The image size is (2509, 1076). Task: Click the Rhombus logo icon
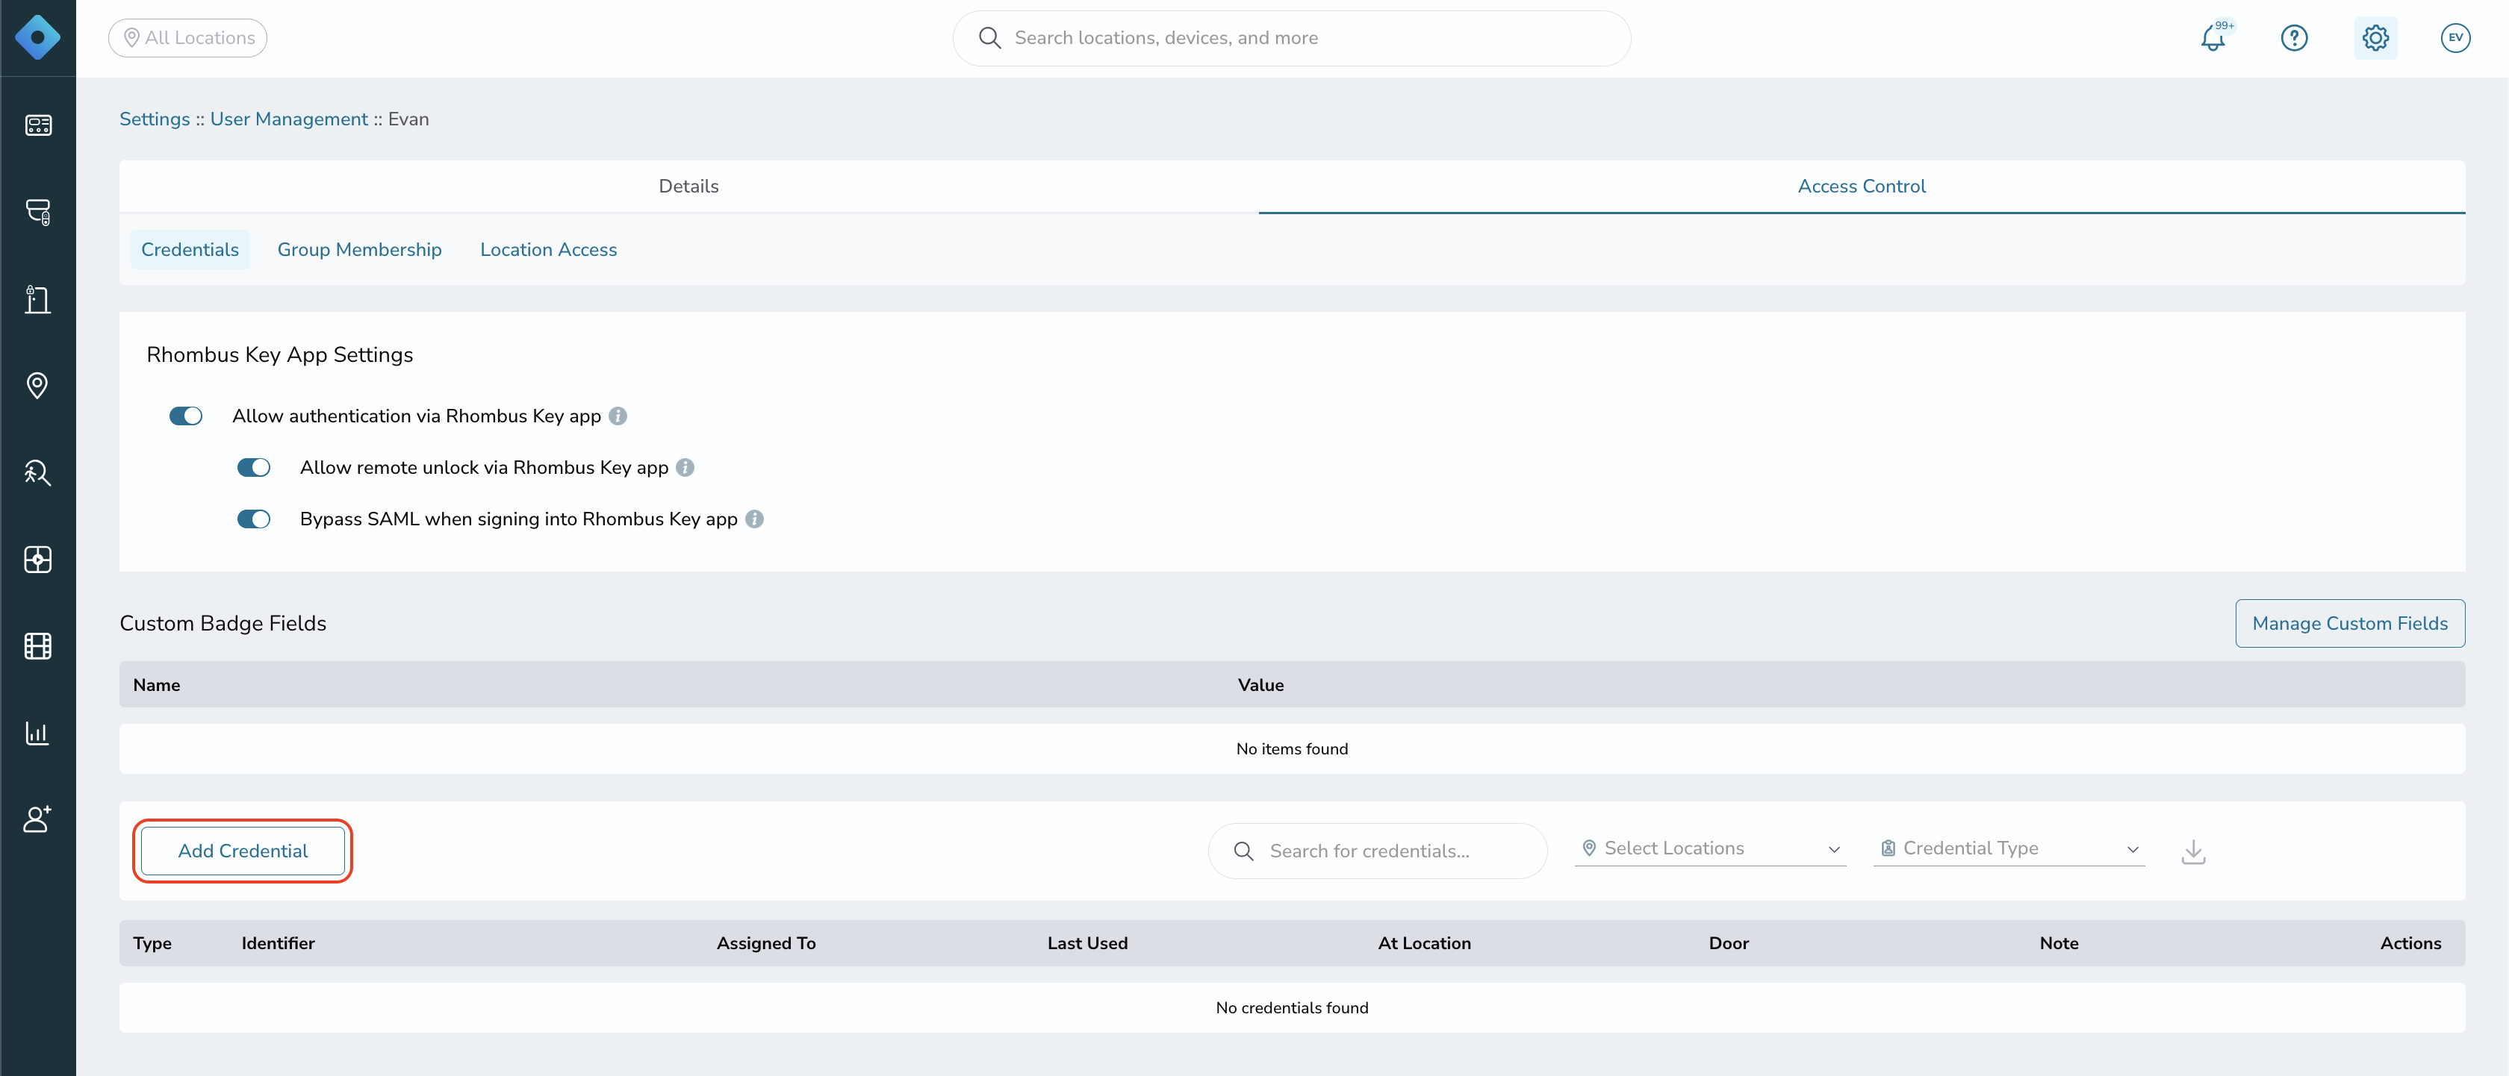(37, 38)
